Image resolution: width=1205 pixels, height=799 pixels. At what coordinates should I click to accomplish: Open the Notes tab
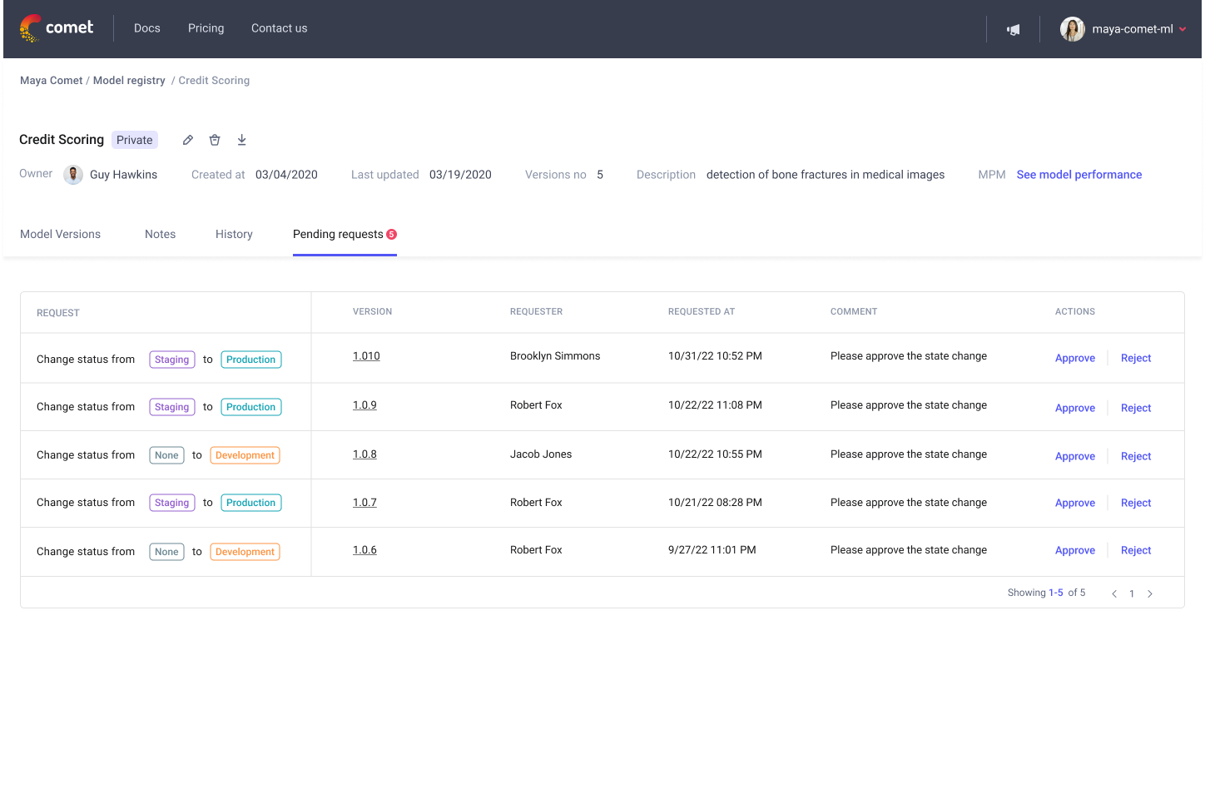point(160,234)
